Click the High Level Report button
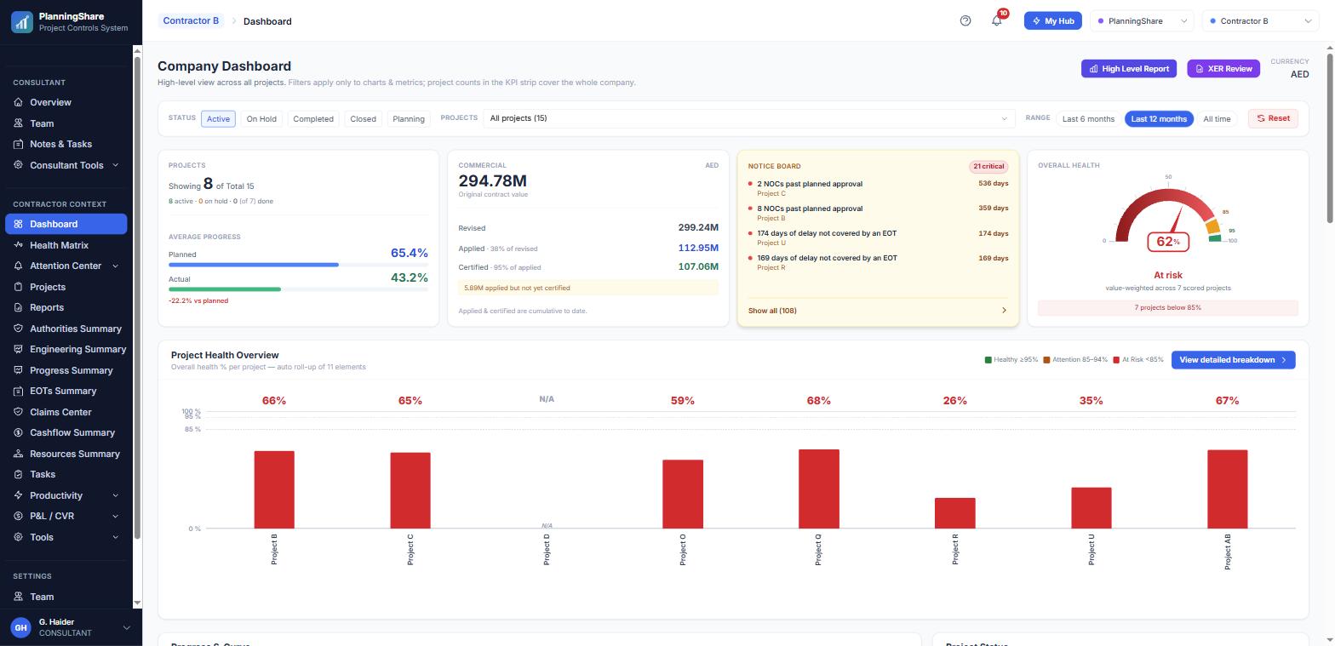Viewport: 1335px width, 646px height. tap(1129, 69)
